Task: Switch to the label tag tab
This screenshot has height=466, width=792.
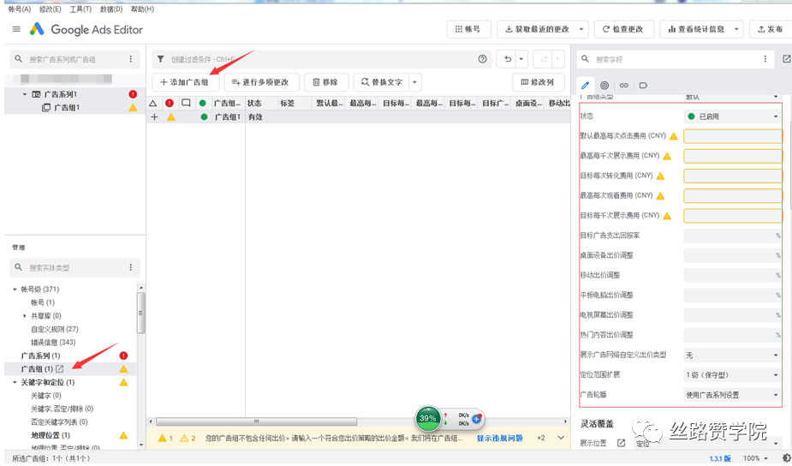Action: (643, 85)
